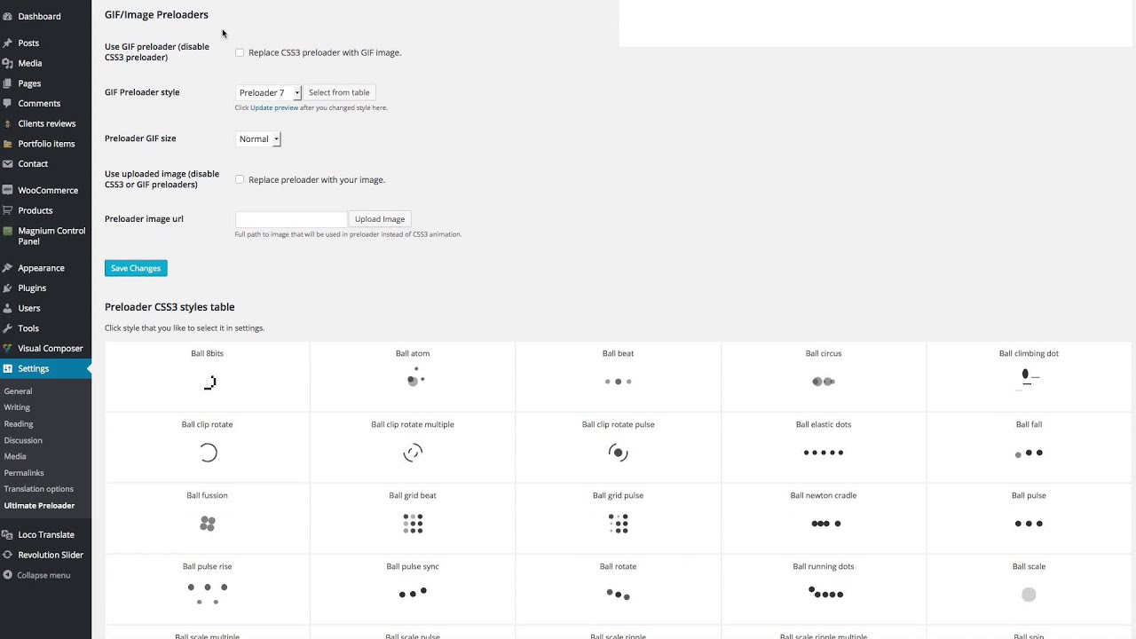Image resolution: width=1136 pixels, height=639 pixels.
Task: Open Ultimate Preloader submenu
Action: click(x=39, y=506)
